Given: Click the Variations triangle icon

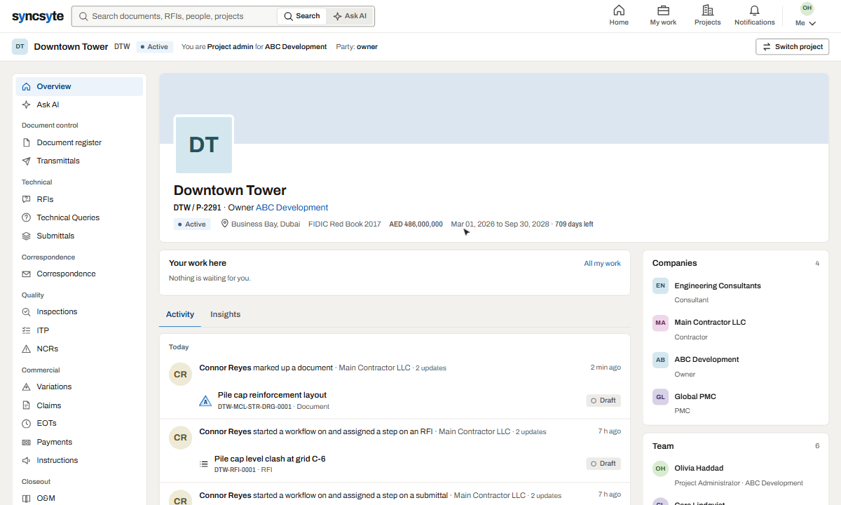Looking at the screenshot, I should [27, 386].
